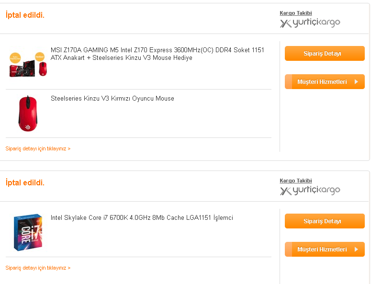
Task: Open Kargo Takibi for the Intel processor order
Action: pyautogui.click(x=295, y=181)
